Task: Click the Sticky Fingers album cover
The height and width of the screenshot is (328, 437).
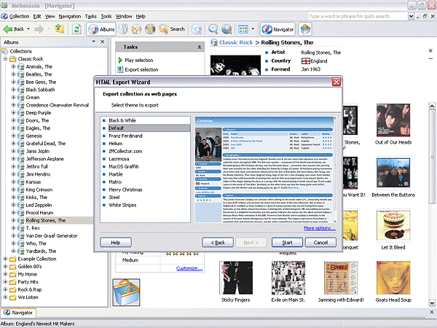Action: pos(236,278)
